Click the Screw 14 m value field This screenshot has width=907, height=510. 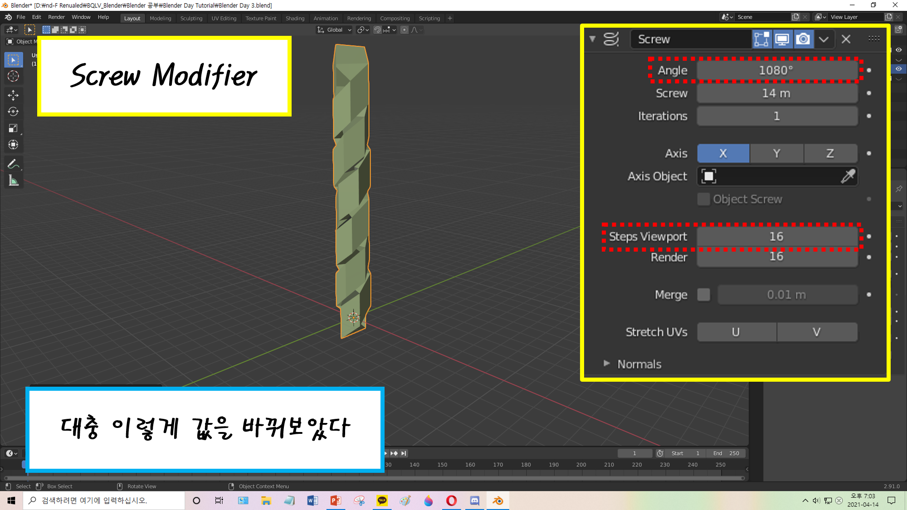click(777, 93)
